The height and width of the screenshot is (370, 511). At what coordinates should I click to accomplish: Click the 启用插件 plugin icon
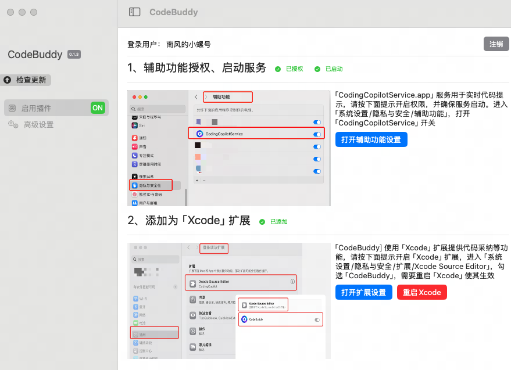tap(12, 108)
